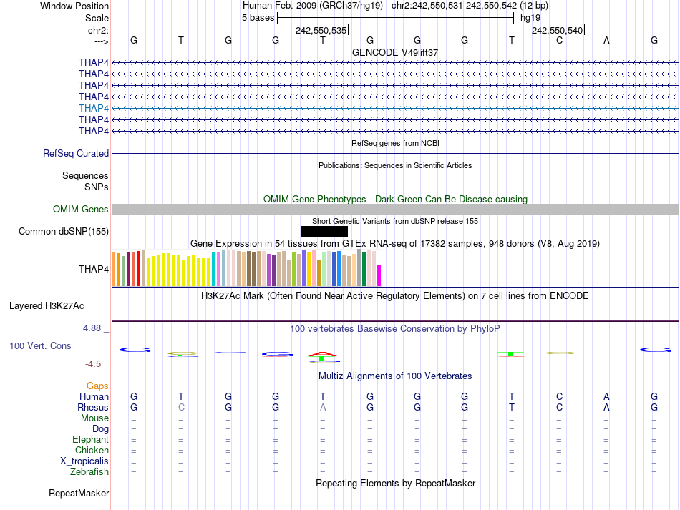This screenshot has height=510, width=680.
Task: Select the Elephant species row label
Action: pyautogui.click(x=91, y=440)
